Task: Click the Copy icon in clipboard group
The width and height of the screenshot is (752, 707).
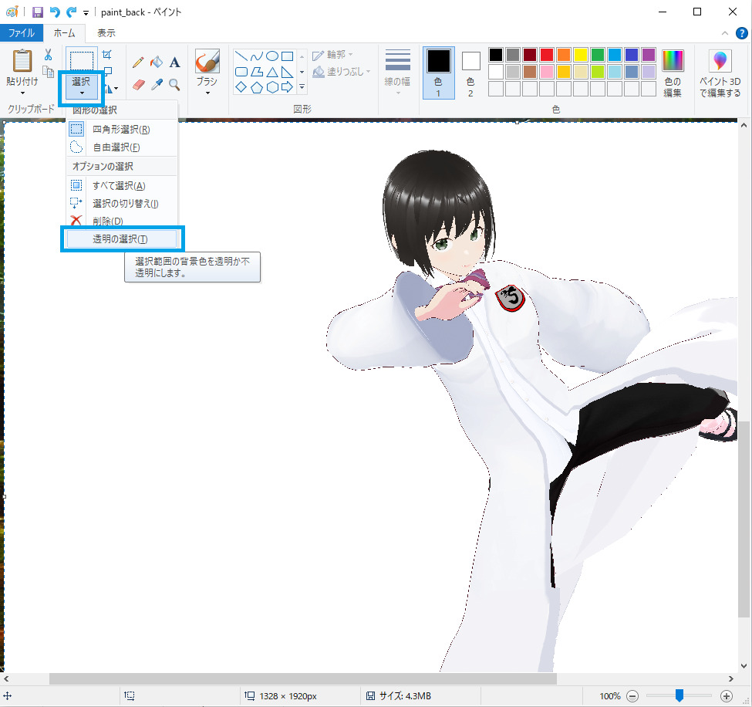Action: [x=48, y=72]
